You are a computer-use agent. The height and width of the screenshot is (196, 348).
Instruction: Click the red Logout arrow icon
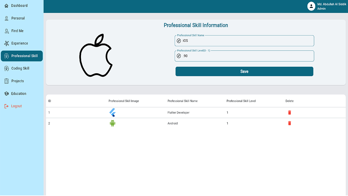pyautogui.click(x=7, y=106)
